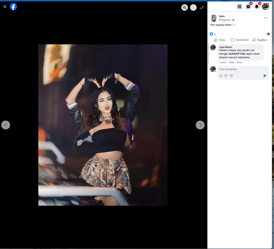Send the comment with the arrow
Image resolution: width=274 pixels, height=249 pixels.
(265, 76)
